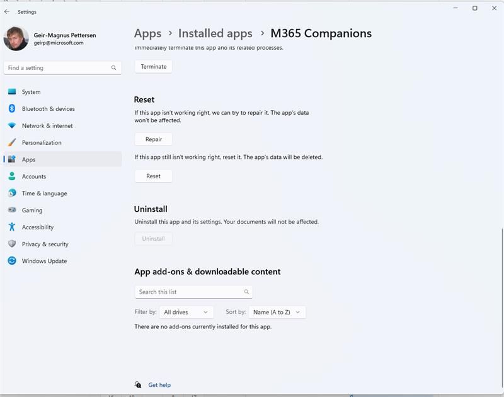Open Bluetooth & devices settings

62,108
